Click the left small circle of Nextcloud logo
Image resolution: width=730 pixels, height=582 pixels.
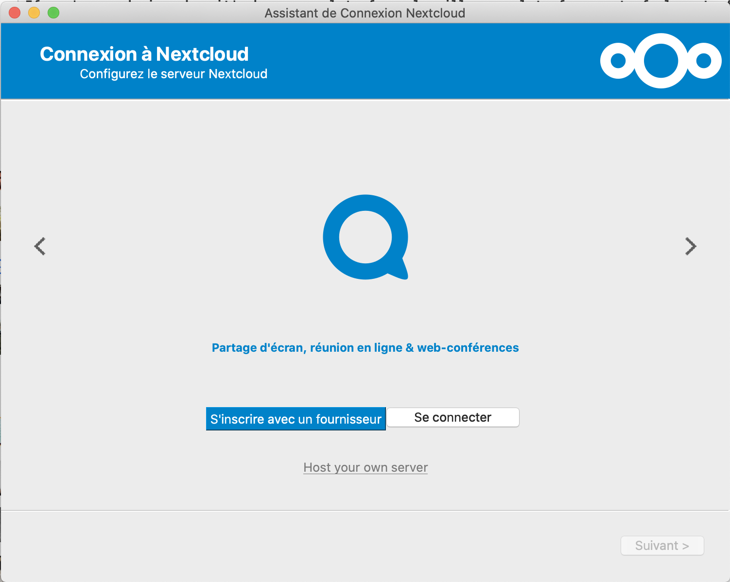tap(618, 61)
